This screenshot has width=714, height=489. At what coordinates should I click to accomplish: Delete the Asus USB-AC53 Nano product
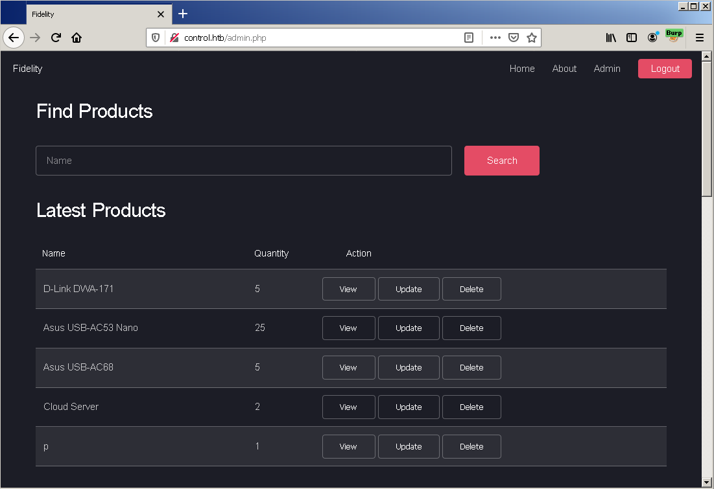pos(471,328)
